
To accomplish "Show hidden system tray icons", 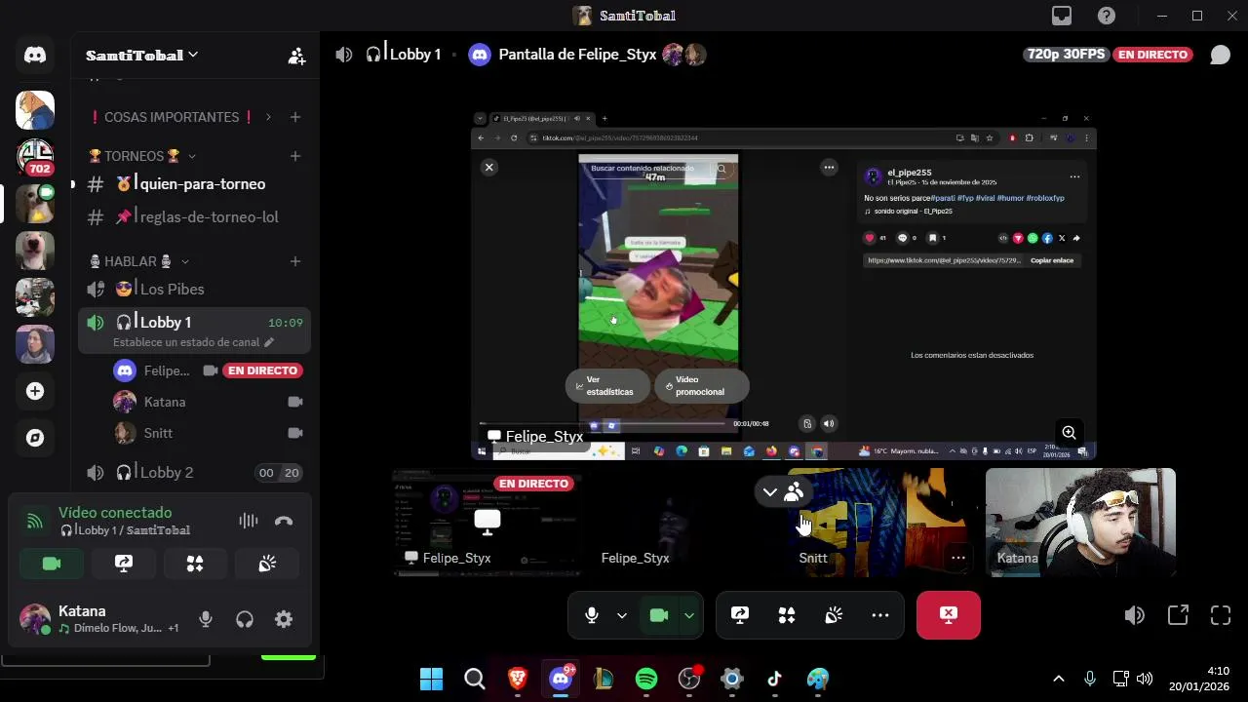I will click(1059, 679).
